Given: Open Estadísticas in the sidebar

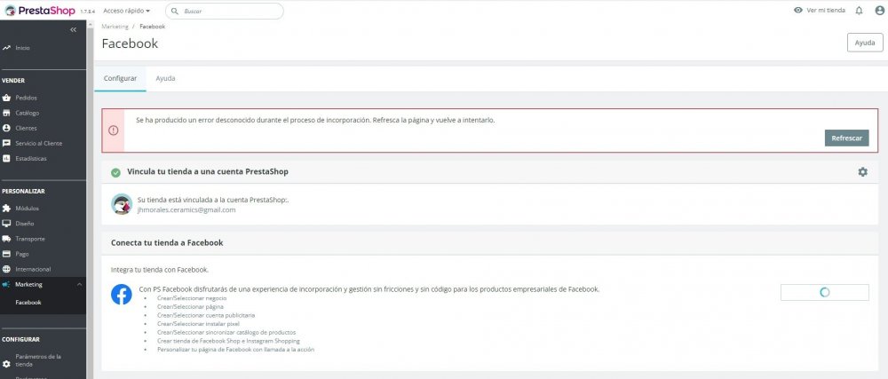Looking at the screenshot, I should point(31,158).
